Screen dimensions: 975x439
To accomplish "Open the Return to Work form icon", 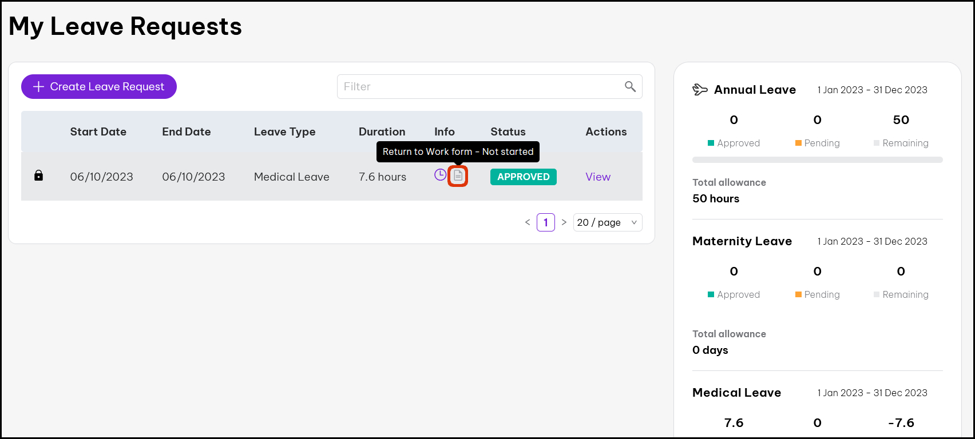I will tap(458, 176).
